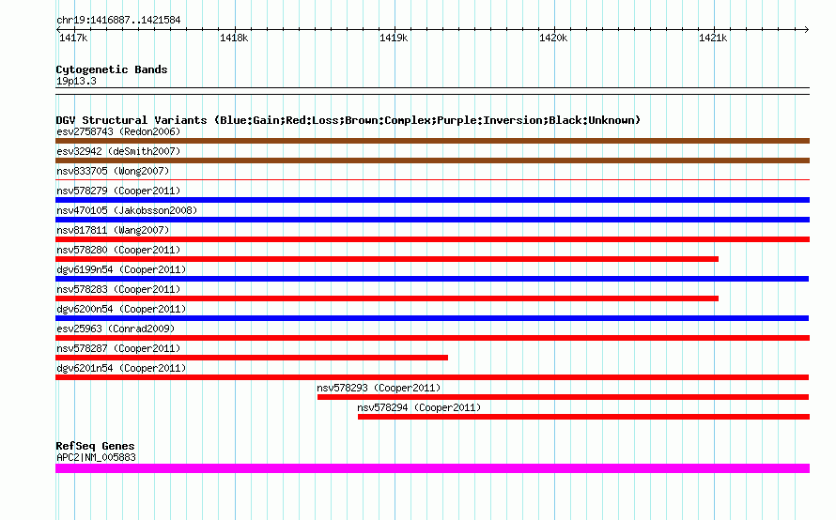Click the Cytogenetic Bands track title
The image size is (836, 520).
pyautogui.click(x=112, y=69)
